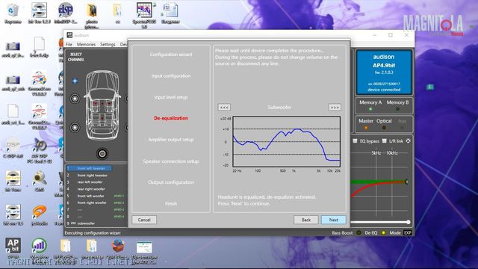This screenshot has width=478, height=269.
Task: Open the miniDSP desktop shortcut icon
Action: [x=65, y=10]
